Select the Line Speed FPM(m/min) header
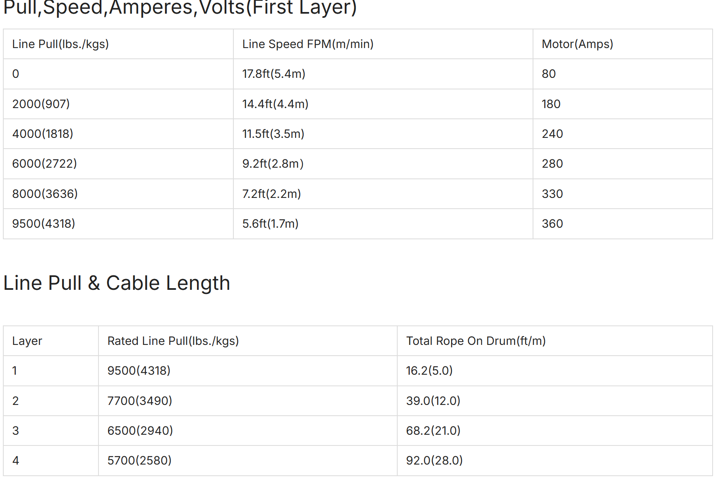Screen dimensions: 718x484 pos(383,44)
